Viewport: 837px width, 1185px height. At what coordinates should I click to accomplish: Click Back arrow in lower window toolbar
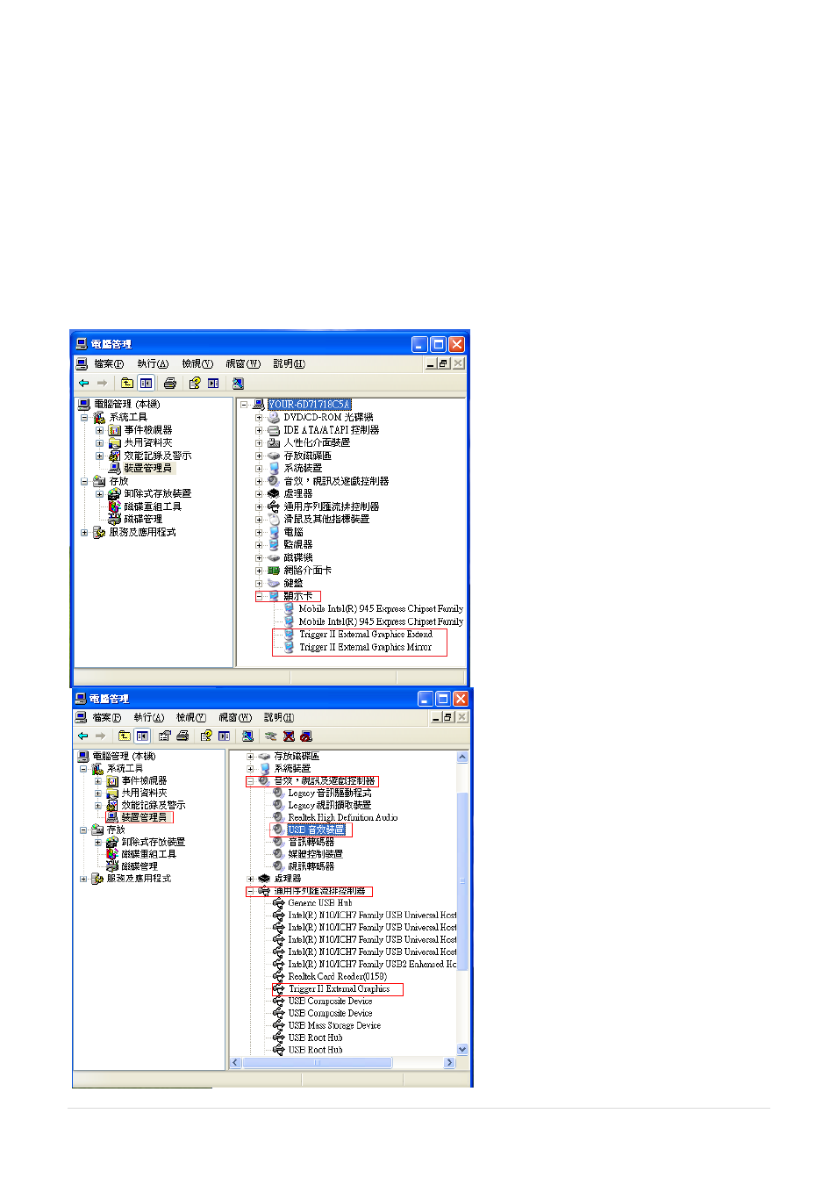tap(82, 736)
